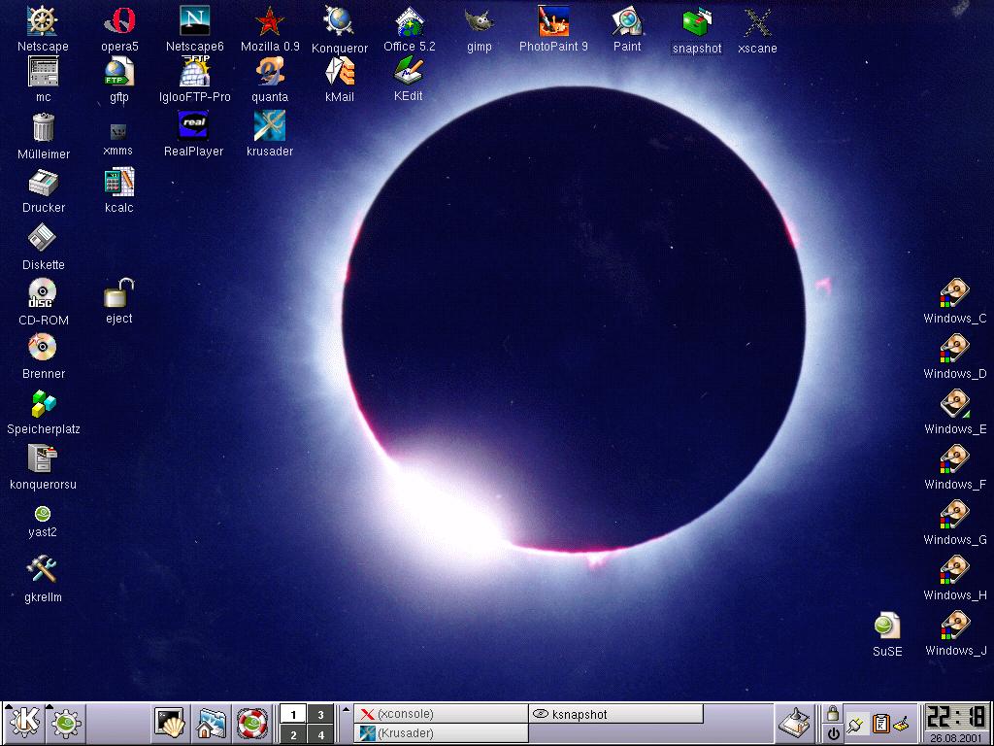
Task: Click the terminal shell icon in panel
Action: 170,722
